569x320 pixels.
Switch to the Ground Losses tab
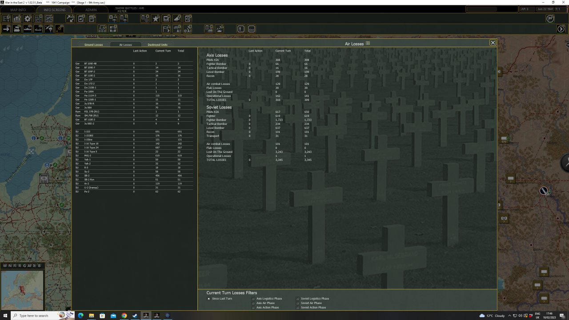coord(93,44)
